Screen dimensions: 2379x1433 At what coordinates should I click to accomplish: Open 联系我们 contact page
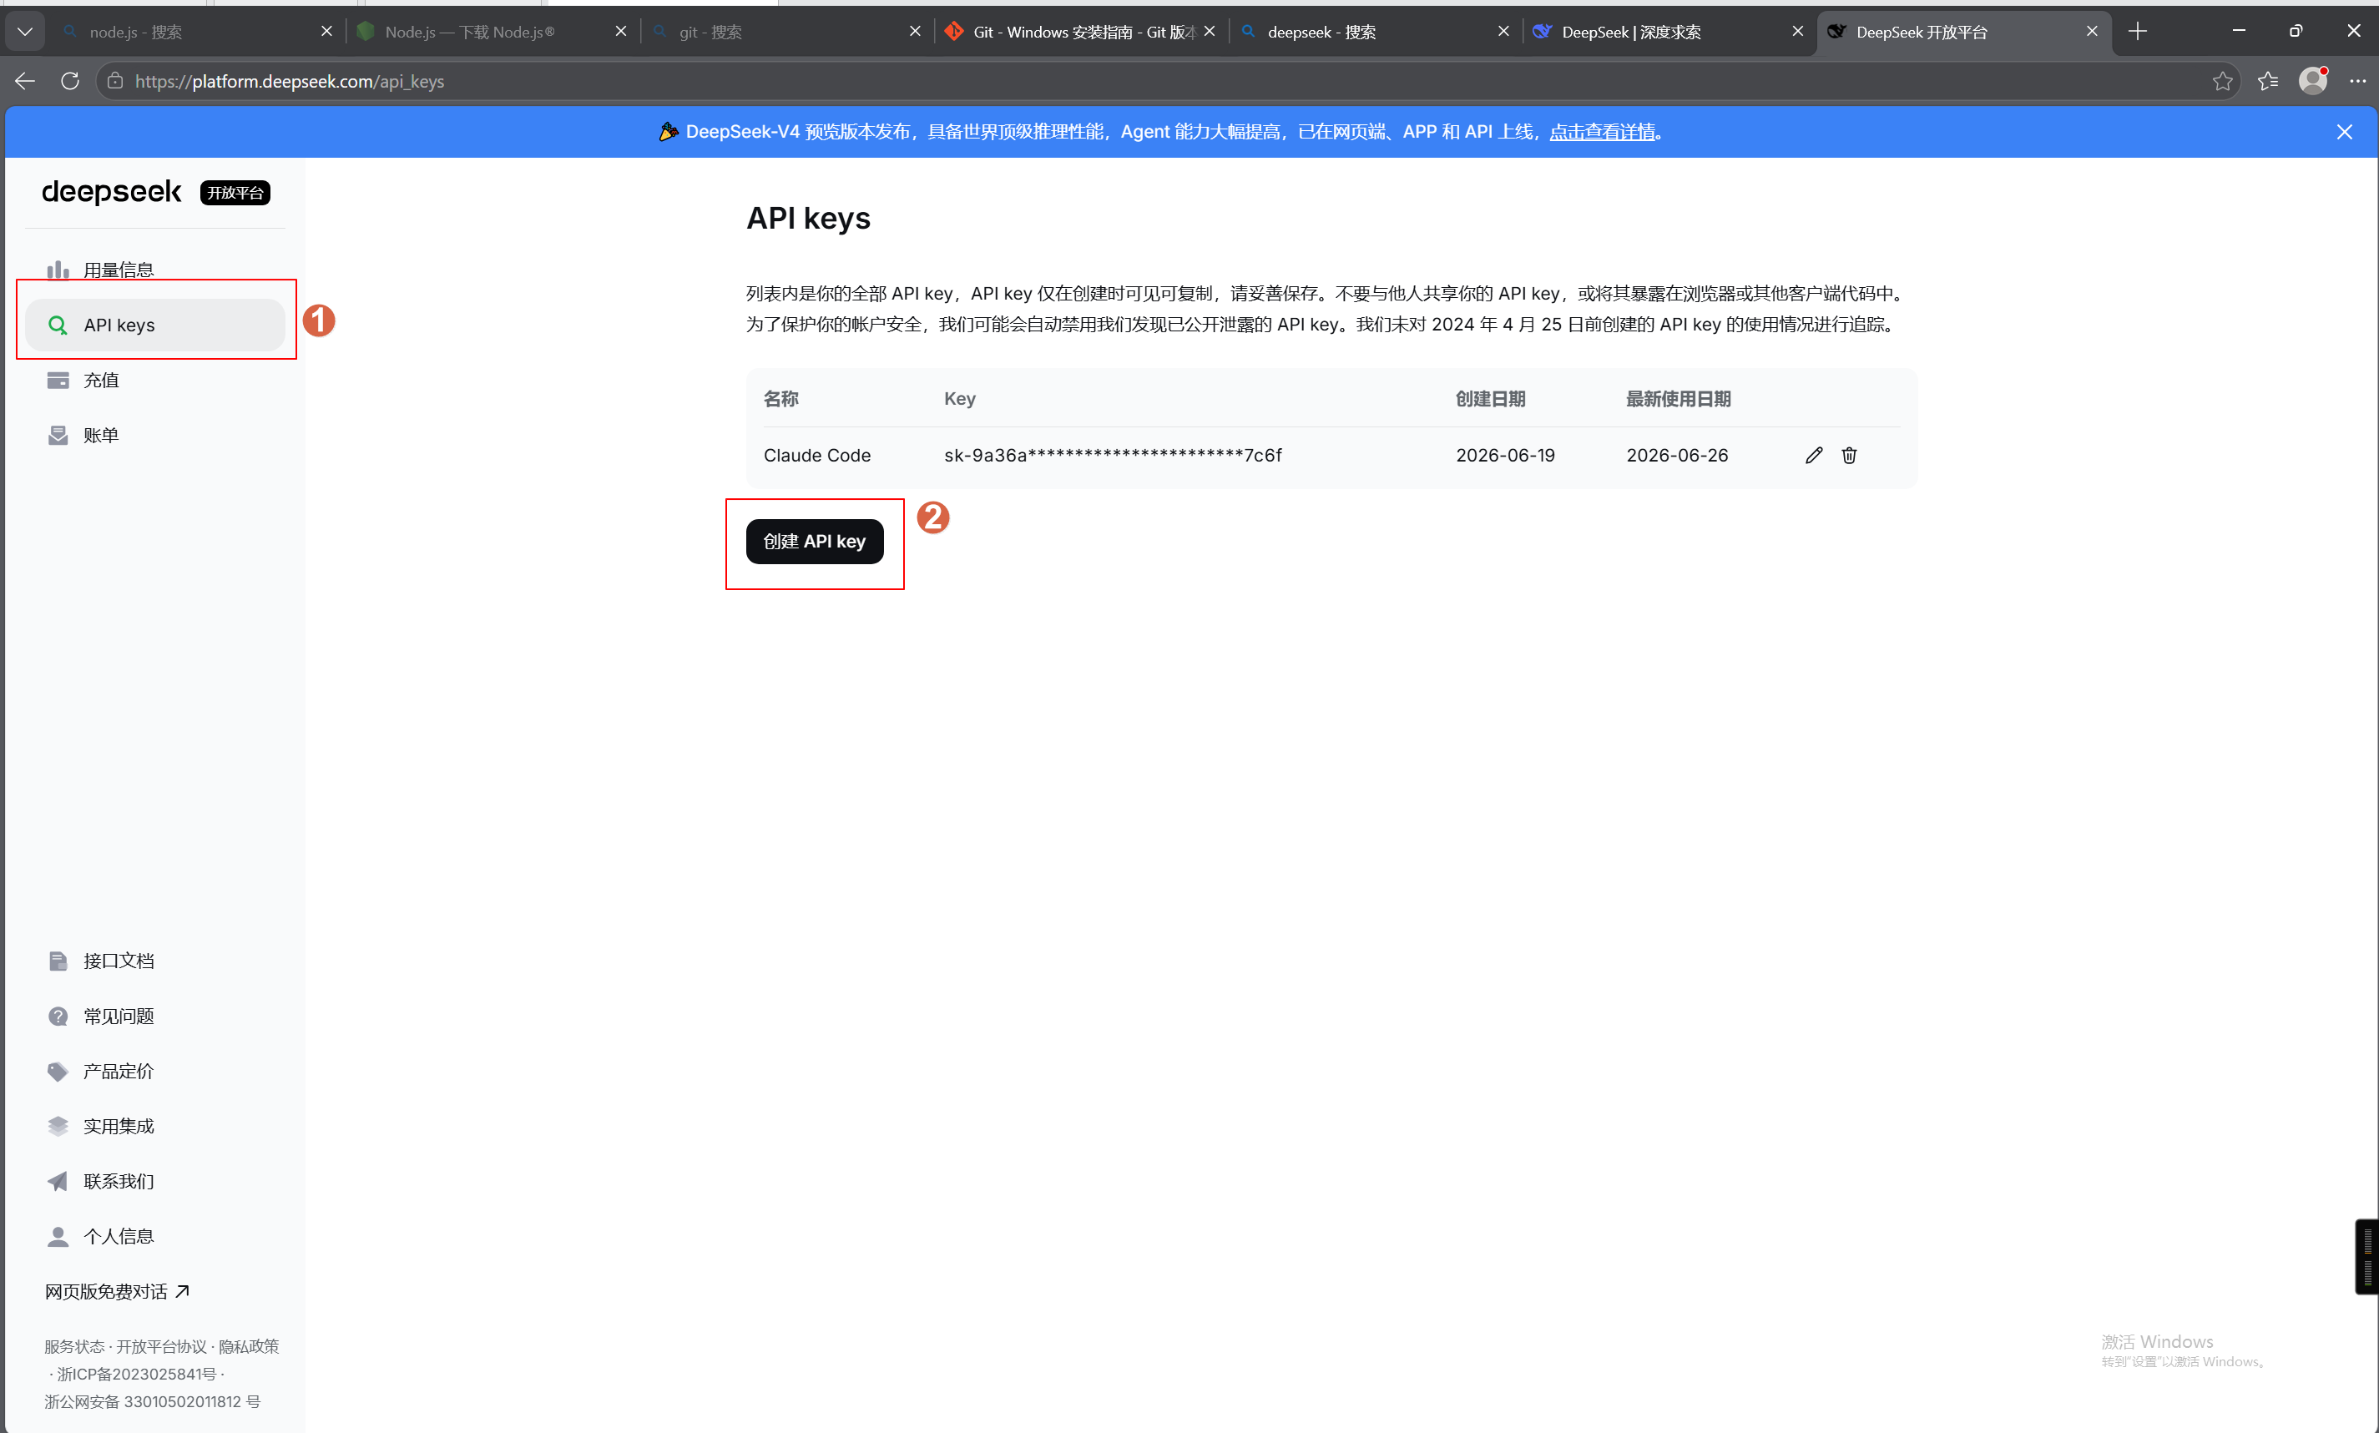[x=154, y=1180]
